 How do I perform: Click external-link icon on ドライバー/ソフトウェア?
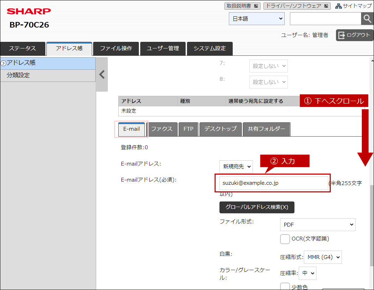point(326,6)
